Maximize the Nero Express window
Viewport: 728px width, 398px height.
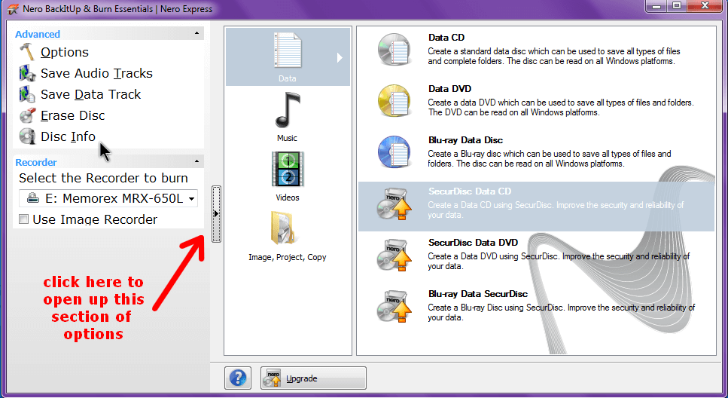677,6
